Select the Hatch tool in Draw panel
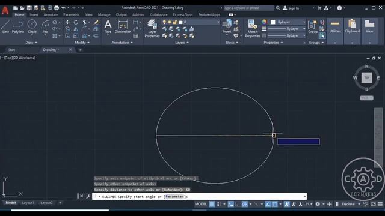The height and width of the screenshot is (216, 385). coord(55,36)
